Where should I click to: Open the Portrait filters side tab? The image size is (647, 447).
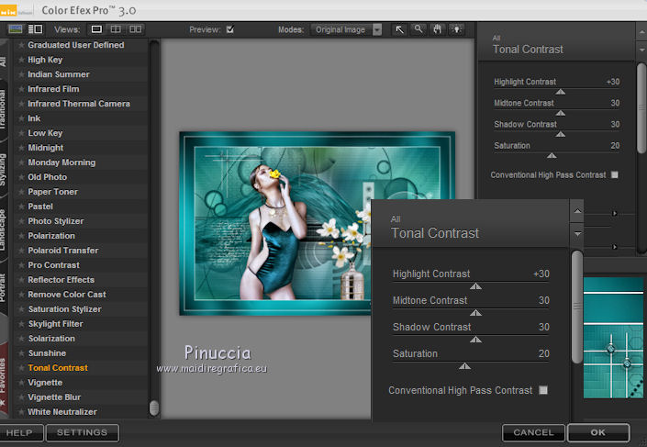[4, 287]
